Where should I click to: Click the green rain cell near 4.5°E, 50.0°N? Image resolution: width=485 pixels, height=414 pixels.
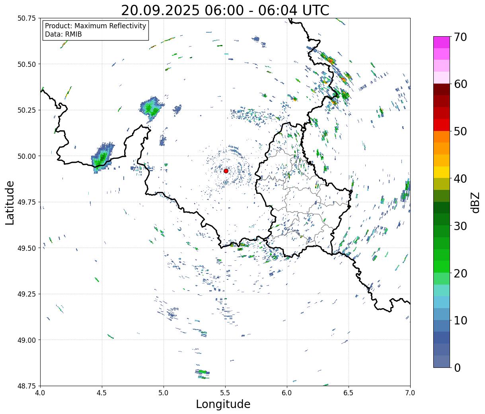tap(102, 158)
